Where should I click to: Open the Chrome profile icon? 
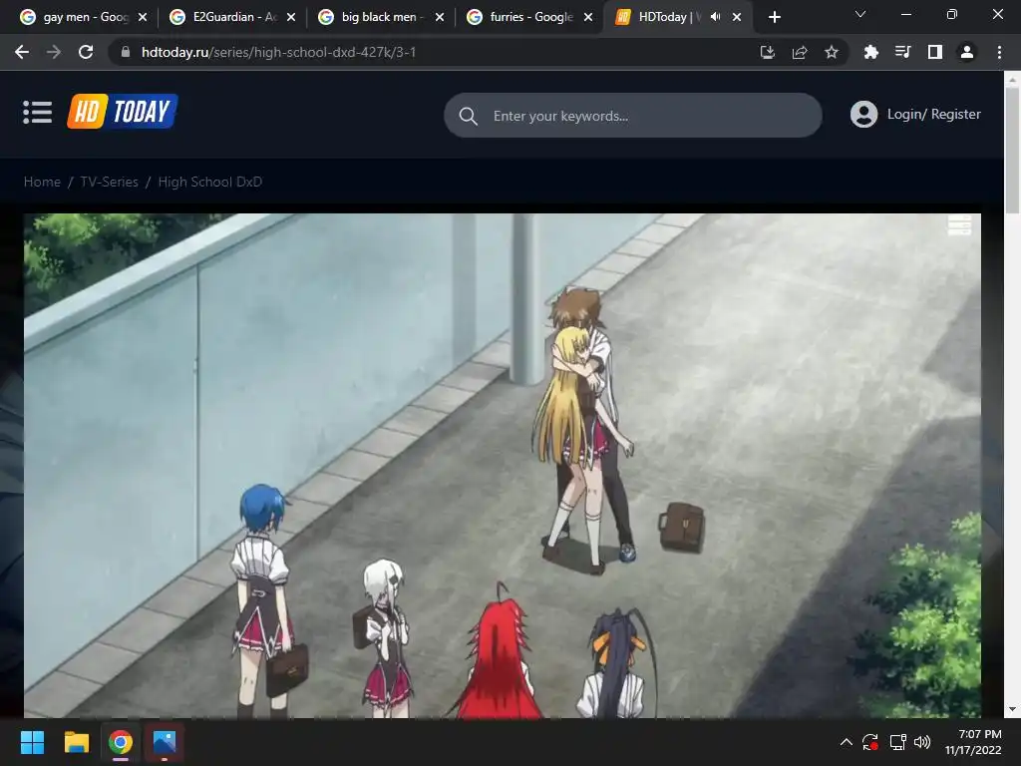(x=967, y=52)
